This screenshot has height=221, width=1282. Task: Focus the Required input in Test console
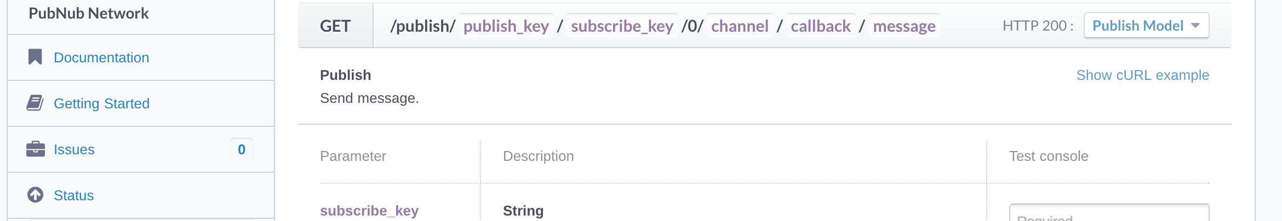[1109, 214]
